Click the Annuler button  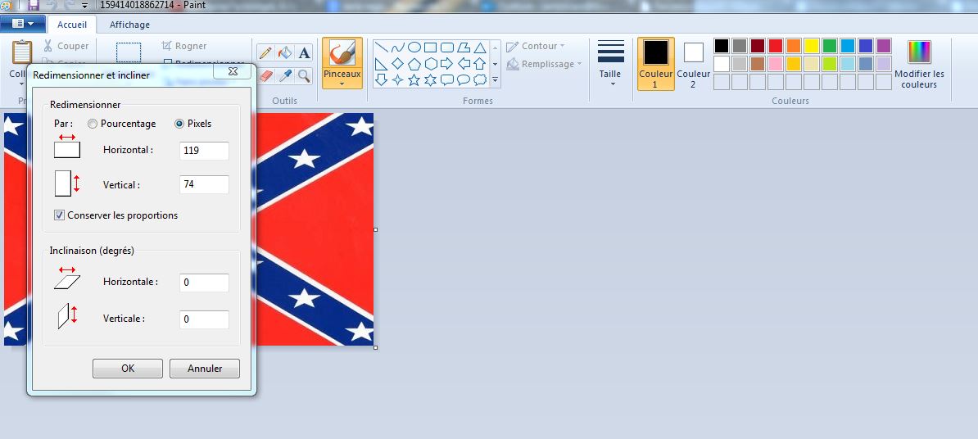coord(205,369)
